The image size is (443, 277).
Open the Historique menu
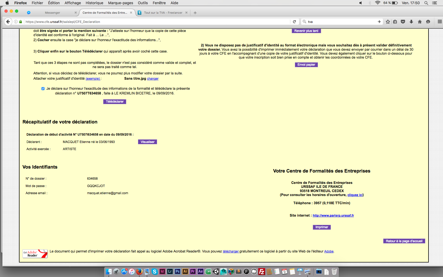pos(94,3)
